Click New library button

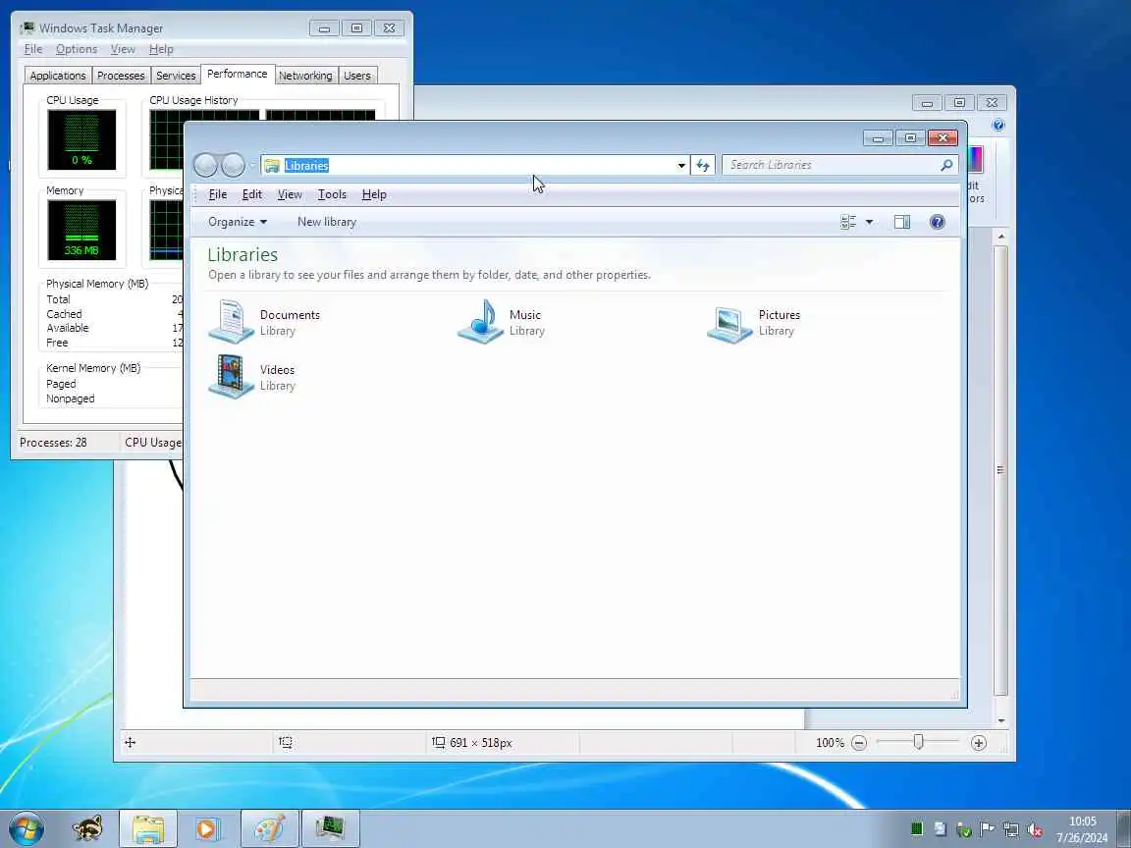(x=327, y=222)
